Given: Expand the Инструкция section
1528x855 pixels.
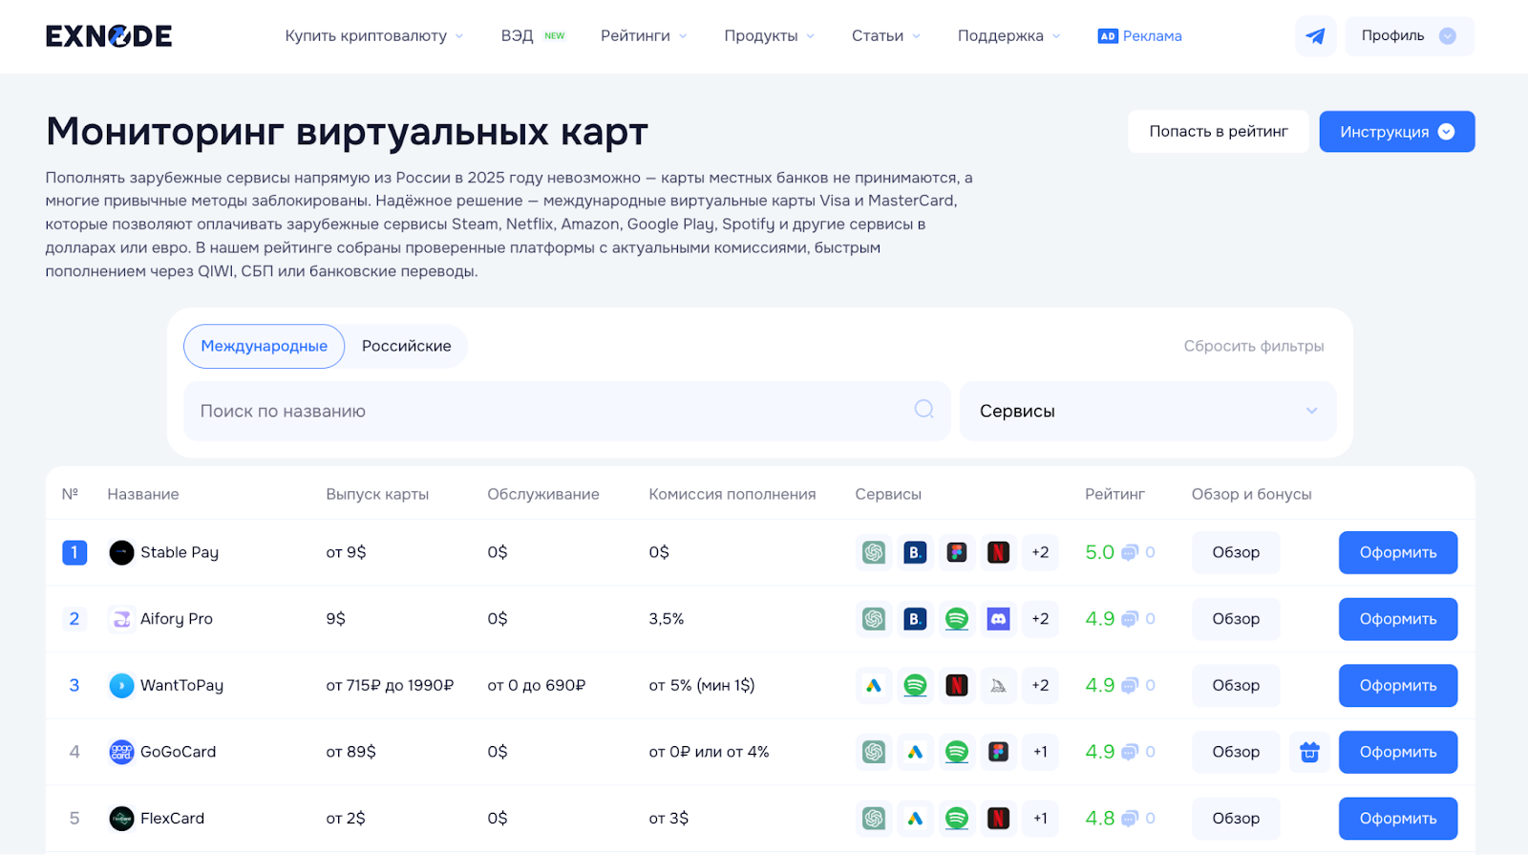Looking at the screenshot, I should tap(1396, 132).
